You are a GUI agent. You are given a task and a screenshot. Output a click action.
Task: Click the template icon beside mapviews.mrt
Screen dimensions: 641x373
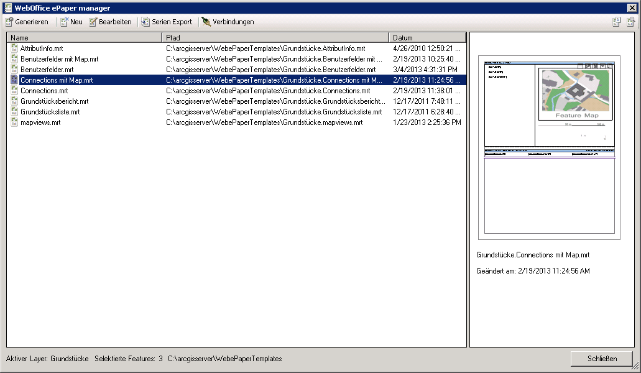(14, 122)
